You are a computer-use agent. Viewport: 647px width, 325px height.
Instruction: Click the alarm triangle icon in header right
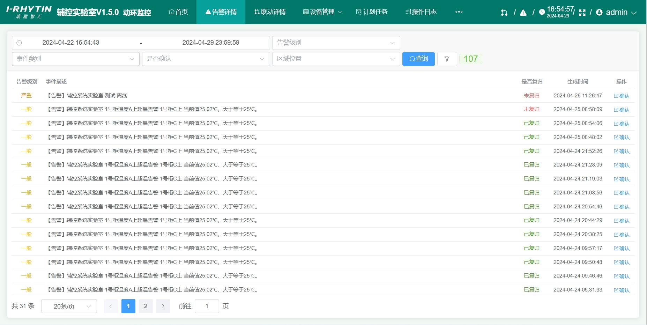pos(523,13)
